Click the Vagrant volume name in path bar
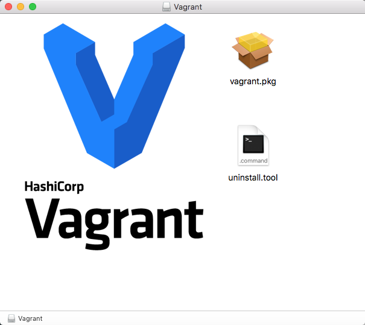365x325 pixels. [x=30, y=318]
